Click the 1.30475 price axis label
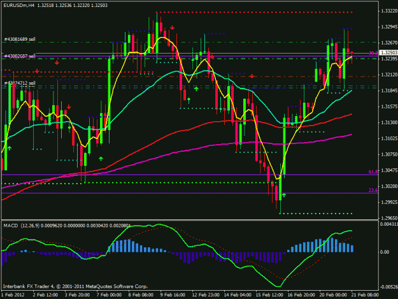Image resolution: width=398 pixels, height=299 pixels. (389, 170)
